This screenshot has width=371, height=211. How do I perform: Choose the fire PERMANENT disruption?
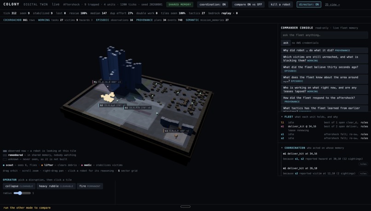tap(90, 186)
